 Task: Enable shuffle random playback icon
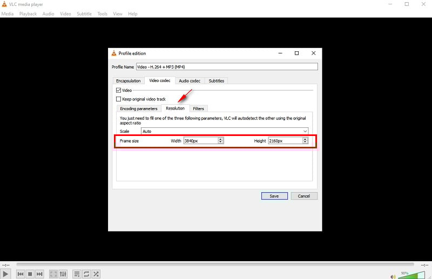(x=96, y=274)
